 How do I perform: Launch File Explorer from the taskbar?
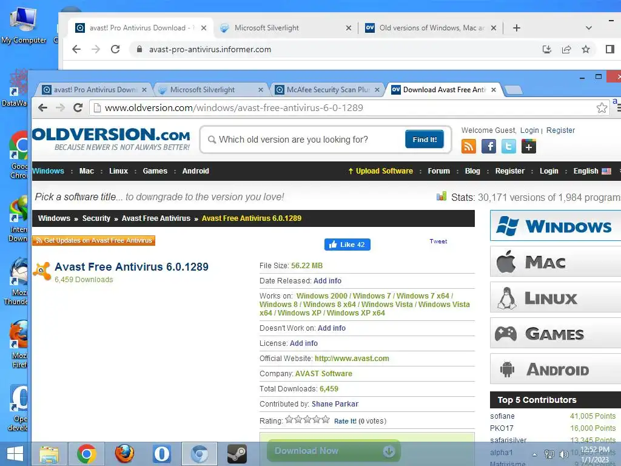pos(49,454)
